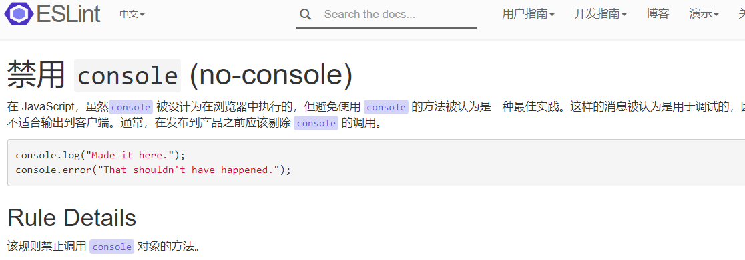Click the Rule Details heading
745x260 pixels.
(x=71, y=217)
